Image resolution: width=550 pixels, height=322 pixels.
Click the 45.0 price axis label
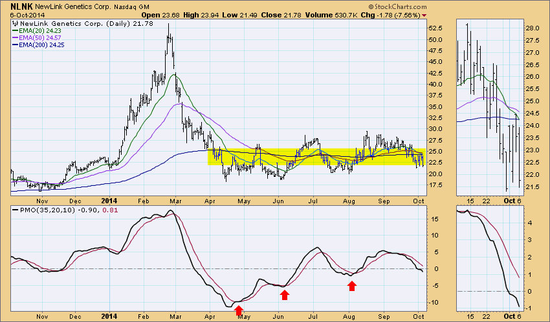point(434,62)
